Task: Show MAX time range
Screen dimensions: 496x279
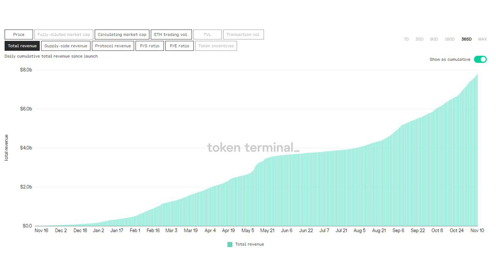Action: tap(482, 39)
